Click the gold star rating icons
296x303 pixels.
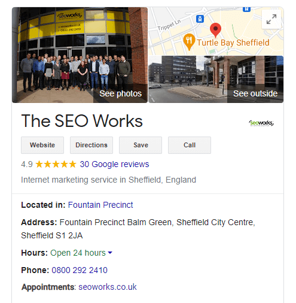tap(56, 164)
